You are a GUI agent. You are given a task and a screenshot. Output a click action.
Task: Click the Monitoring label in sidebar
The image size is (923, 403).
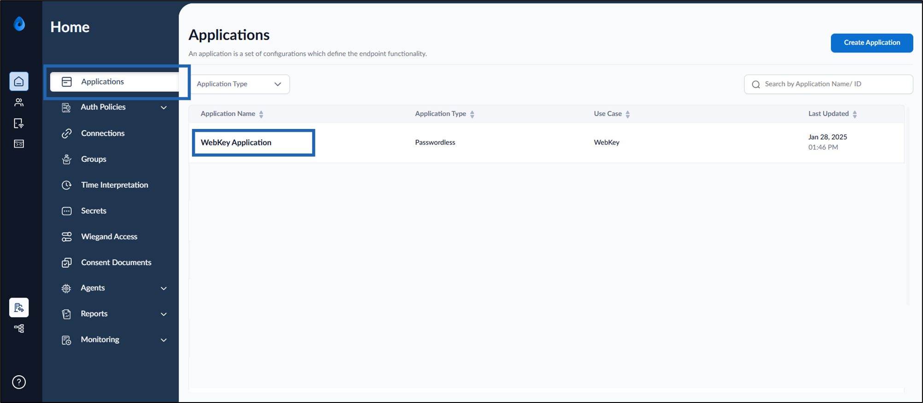click(100, 339)
